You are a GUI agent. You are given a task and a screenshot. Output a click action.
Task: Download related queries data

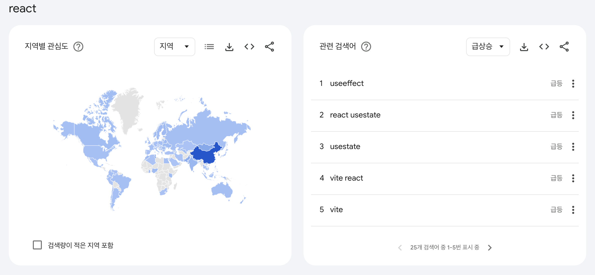click(x=524, y=47)
